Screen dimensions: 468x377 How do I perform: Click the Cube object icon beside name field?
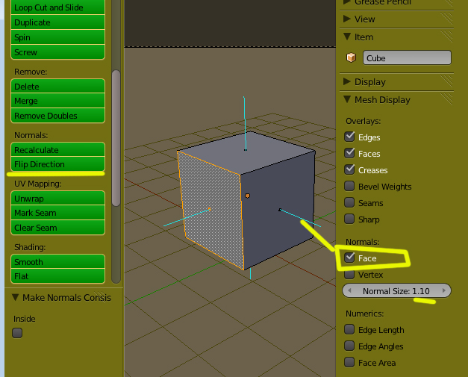tap(352, 57)
